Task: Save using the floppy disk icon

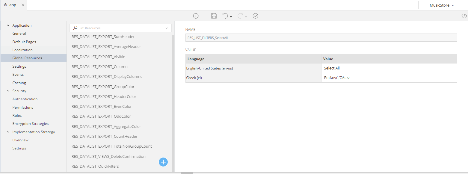Action: [x=214, y=16]
